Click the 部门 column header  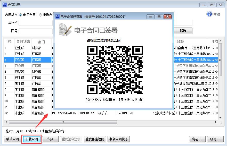[42, 42]
